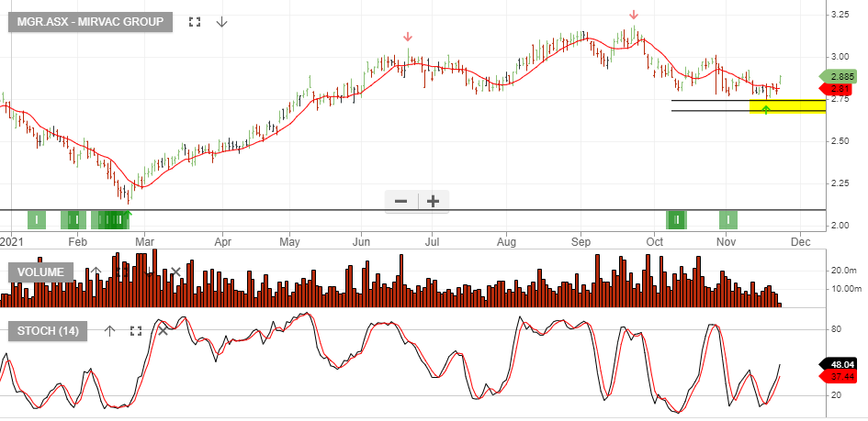Viewport: 868px width, 421px height.
Task: Move VOLUME panel up with the arrow
Action: [96, 271]
